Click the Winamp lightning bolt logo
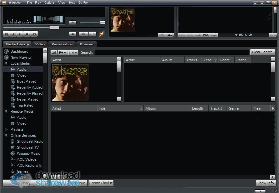 pos(102,34)
